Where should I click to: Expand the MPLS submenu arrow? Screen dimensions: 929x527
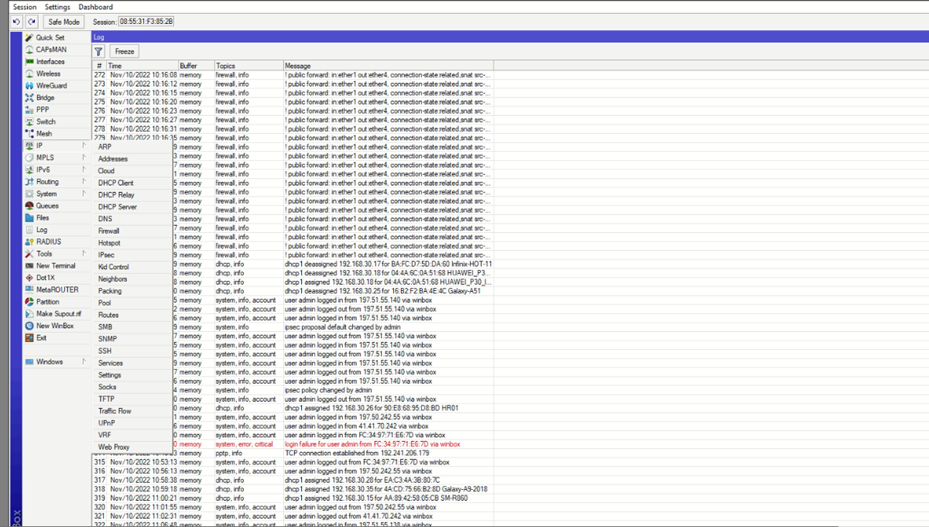84,158
